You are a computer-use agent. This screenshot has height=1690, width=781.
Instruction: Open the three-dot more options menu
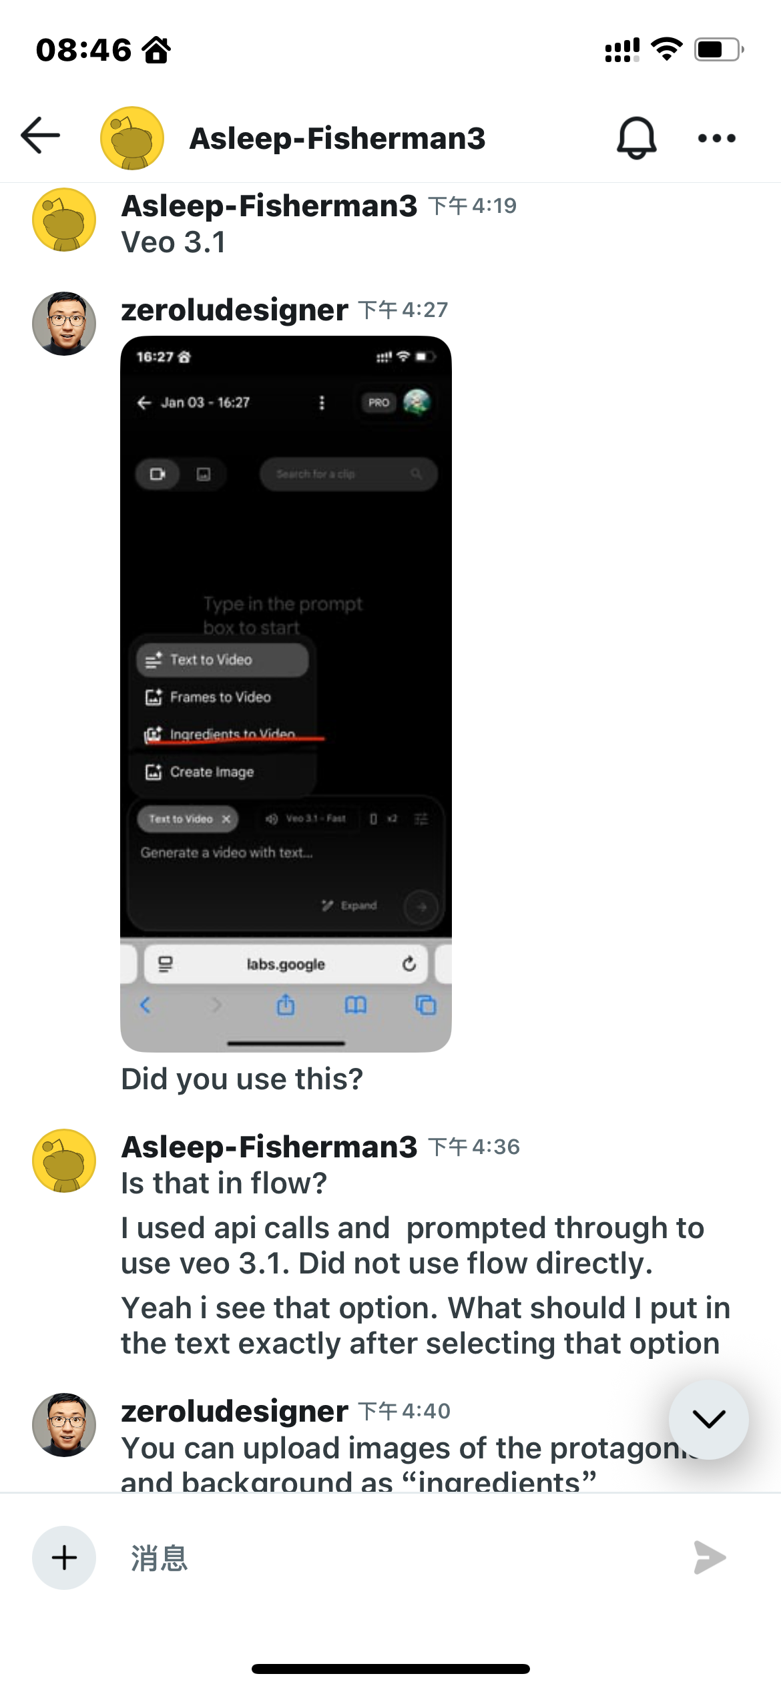click(x=717, y=138)
